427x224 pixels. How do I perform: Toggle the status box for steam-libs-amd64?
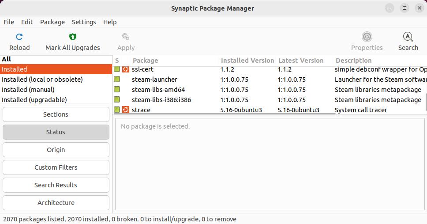[x=117, y=89]
